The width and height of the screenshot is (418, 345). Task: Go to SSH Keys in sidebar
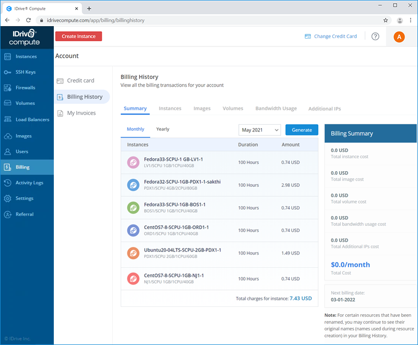click(26, 72)
